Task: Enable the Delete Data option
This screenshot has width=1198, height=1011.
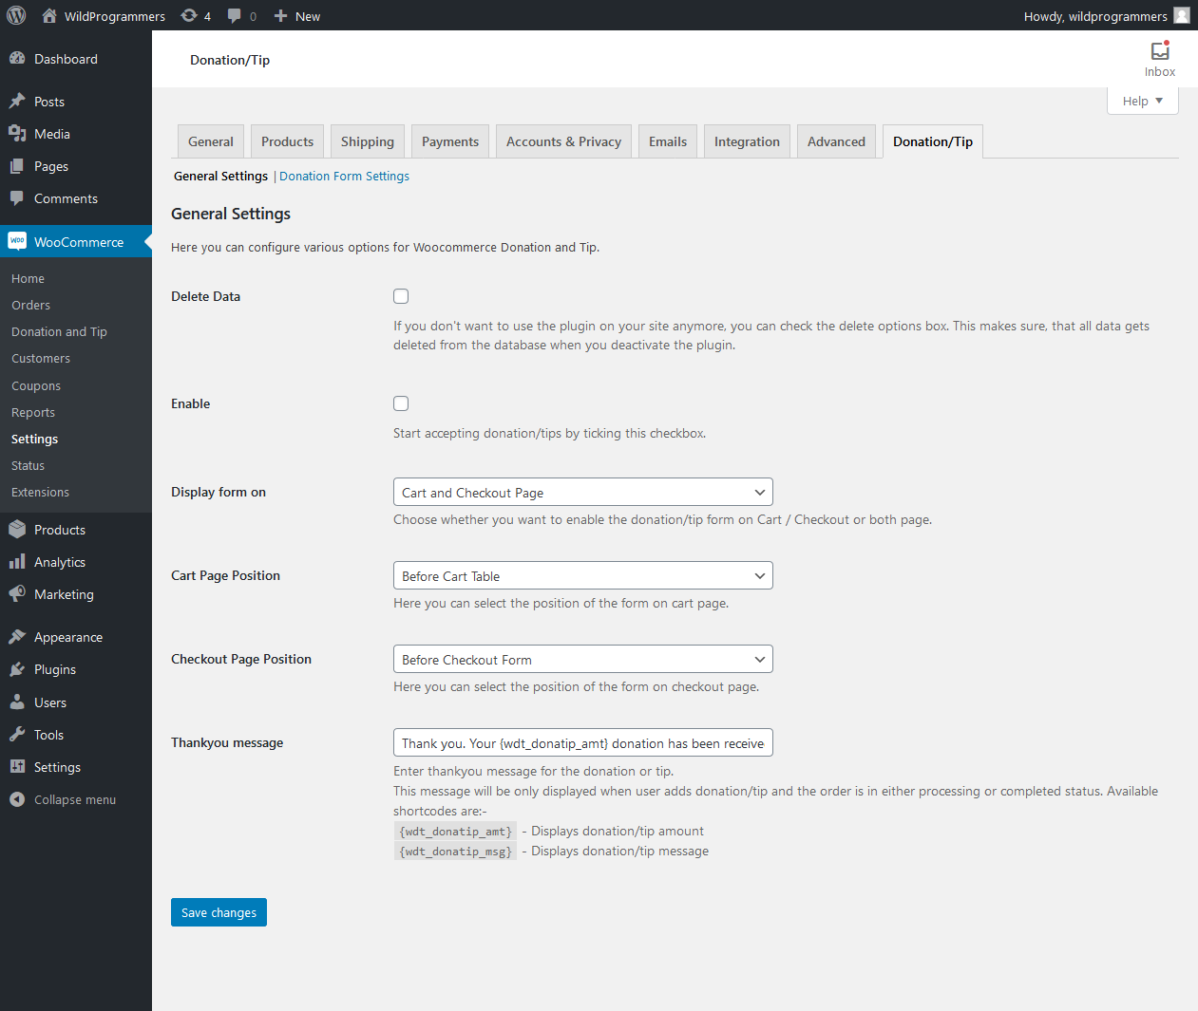Action: click(x=400, y=295)
